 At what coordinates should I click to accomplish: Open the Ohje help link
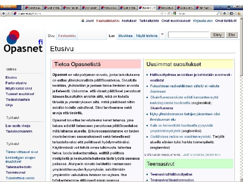point(9,105)
